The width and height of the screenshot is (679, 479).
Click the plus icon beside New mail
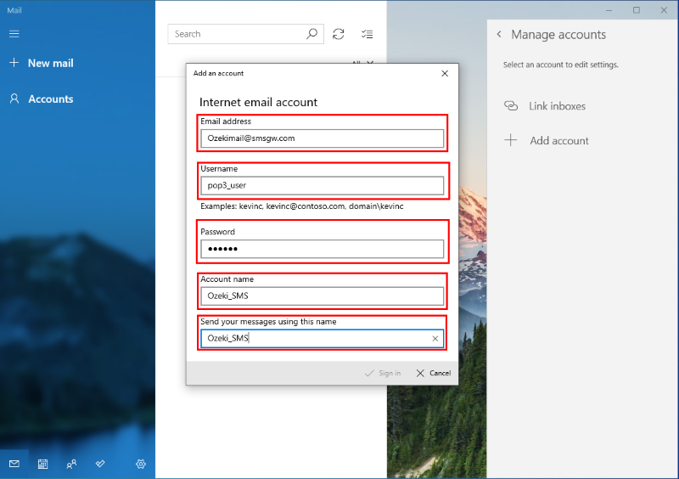14,63
